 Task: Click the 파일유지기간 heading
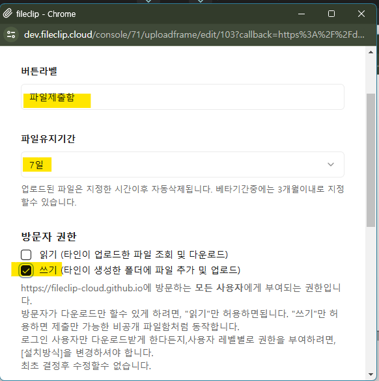(x=48, y=139)
